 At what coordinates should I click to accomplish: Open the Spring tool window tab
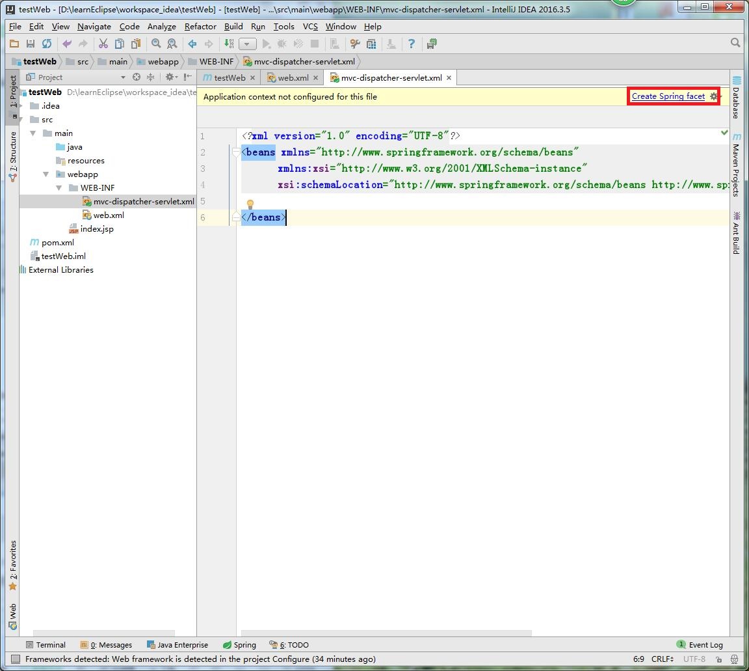pyautogui.click(x=239, y=645)
